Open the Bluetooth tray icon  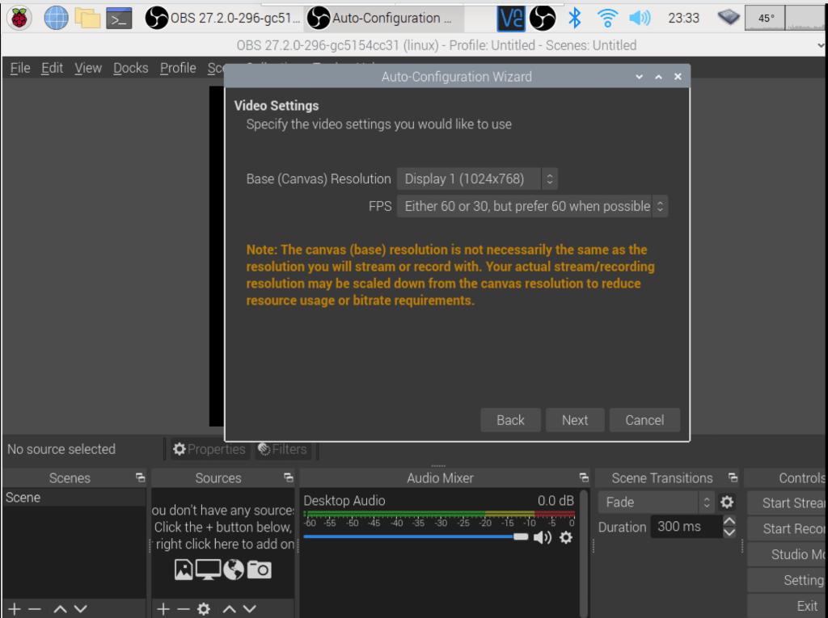575,18
